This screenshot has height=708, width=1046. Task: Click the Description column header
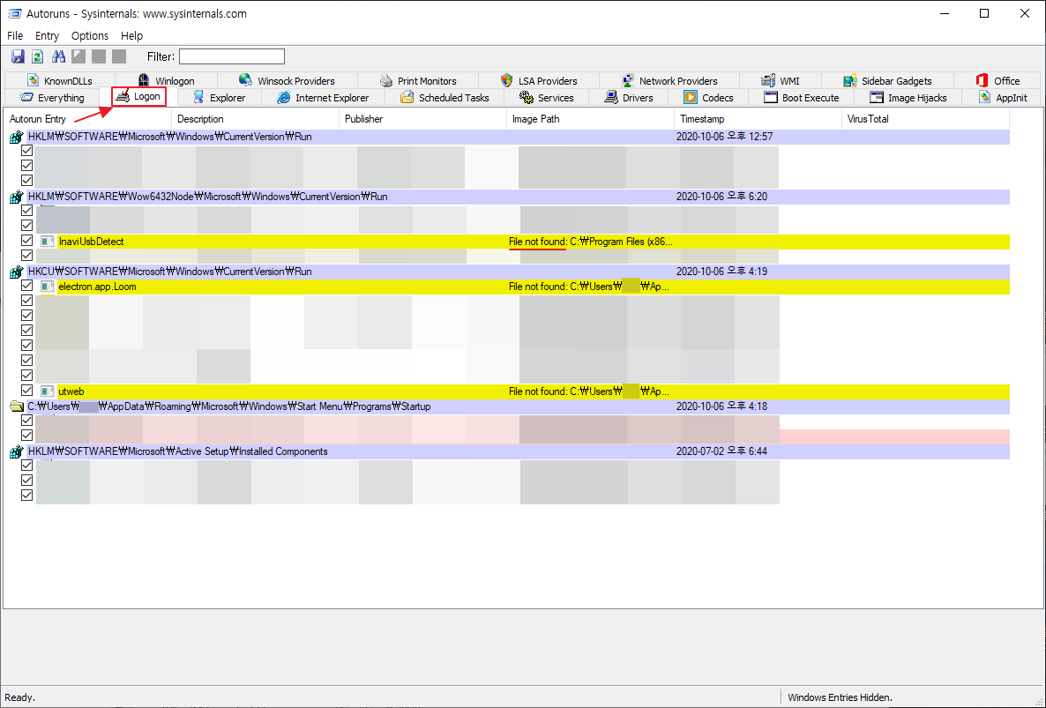click(256, 119)
